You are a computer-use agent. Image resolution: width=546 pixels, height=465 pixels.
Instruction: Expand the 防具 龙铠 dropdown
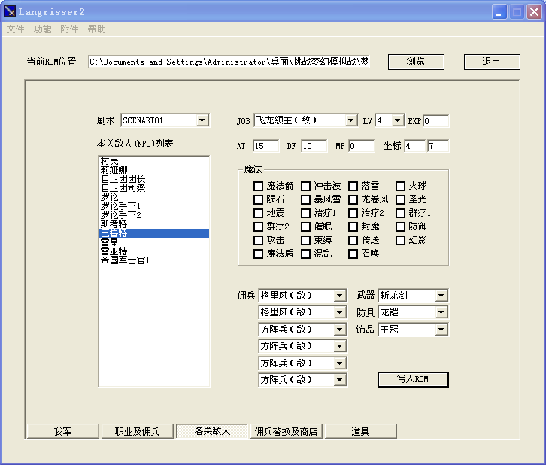[x=441, y=312]
